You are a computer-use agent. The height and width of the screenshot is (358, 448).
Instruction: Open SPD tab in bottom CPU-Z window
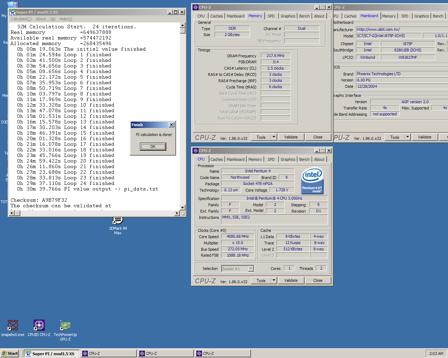(271, 159)
